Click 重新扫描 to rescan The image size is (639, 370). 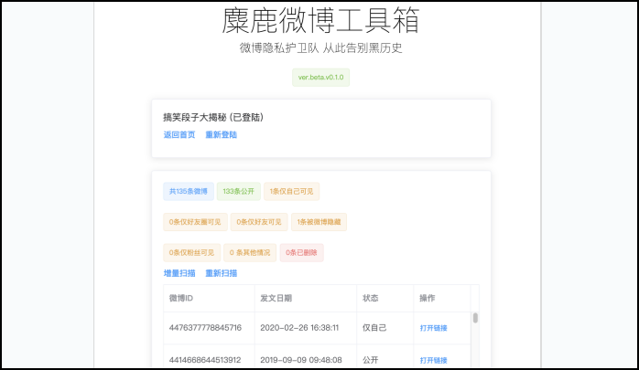pos(221,273)
